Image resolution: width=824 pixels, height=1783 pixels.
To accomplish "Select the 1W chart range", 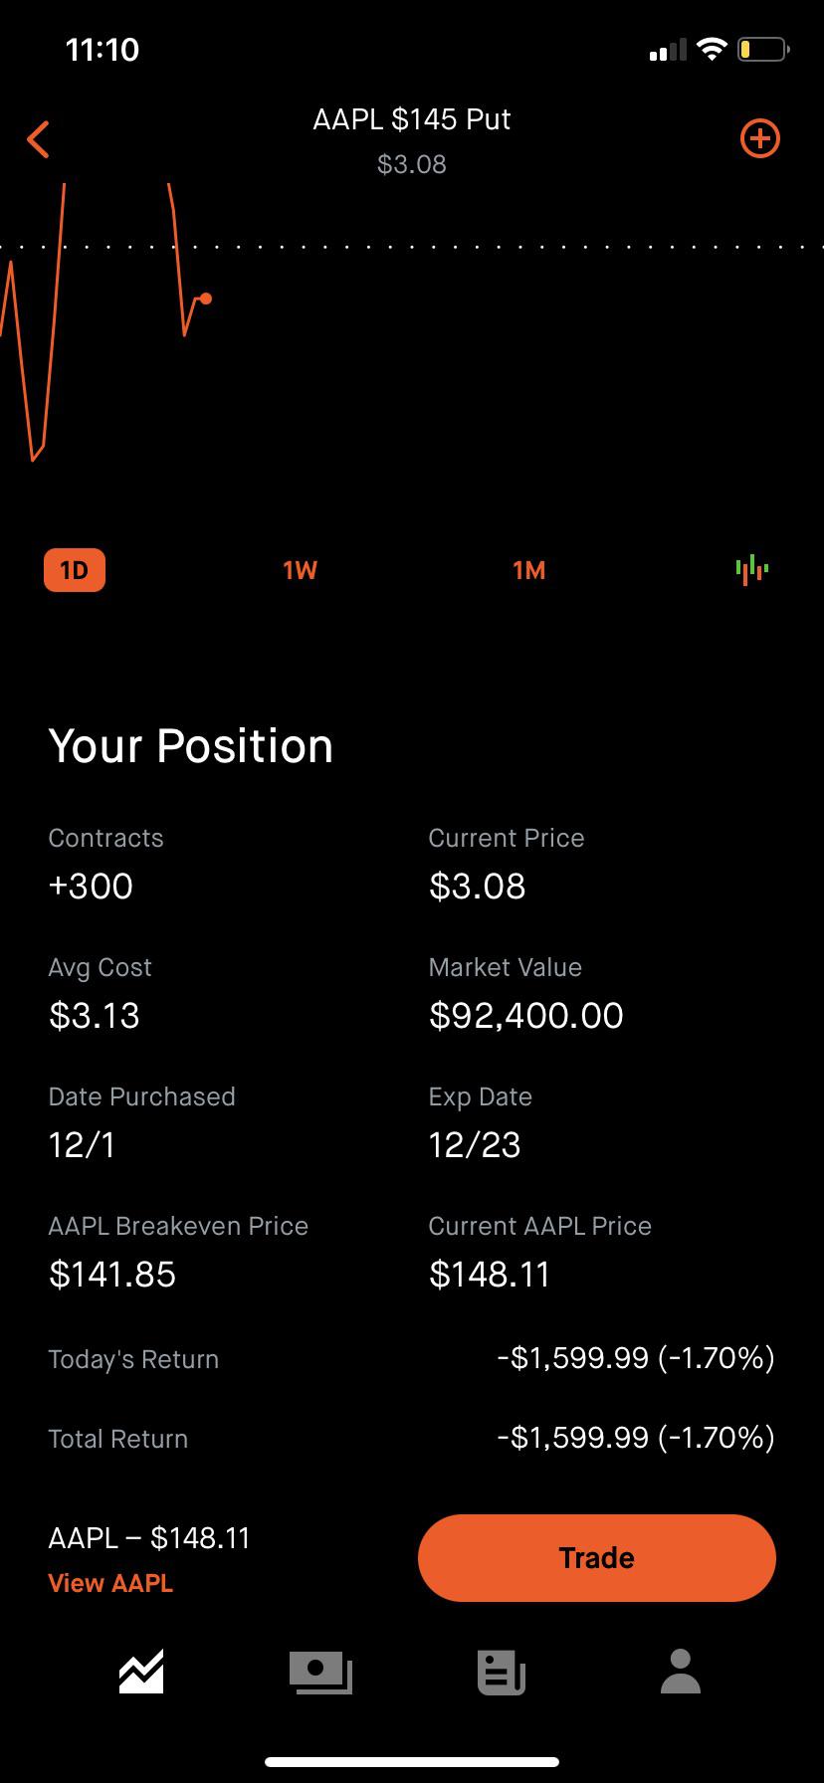I will (300, 570).
